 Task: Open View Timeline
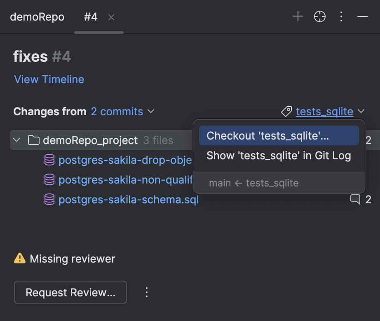click(49, 79)
